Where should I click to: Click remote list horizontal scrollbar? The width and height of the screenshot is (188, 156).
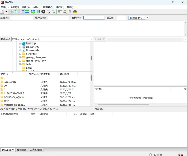pyautogui.click(x=123, y=105)
